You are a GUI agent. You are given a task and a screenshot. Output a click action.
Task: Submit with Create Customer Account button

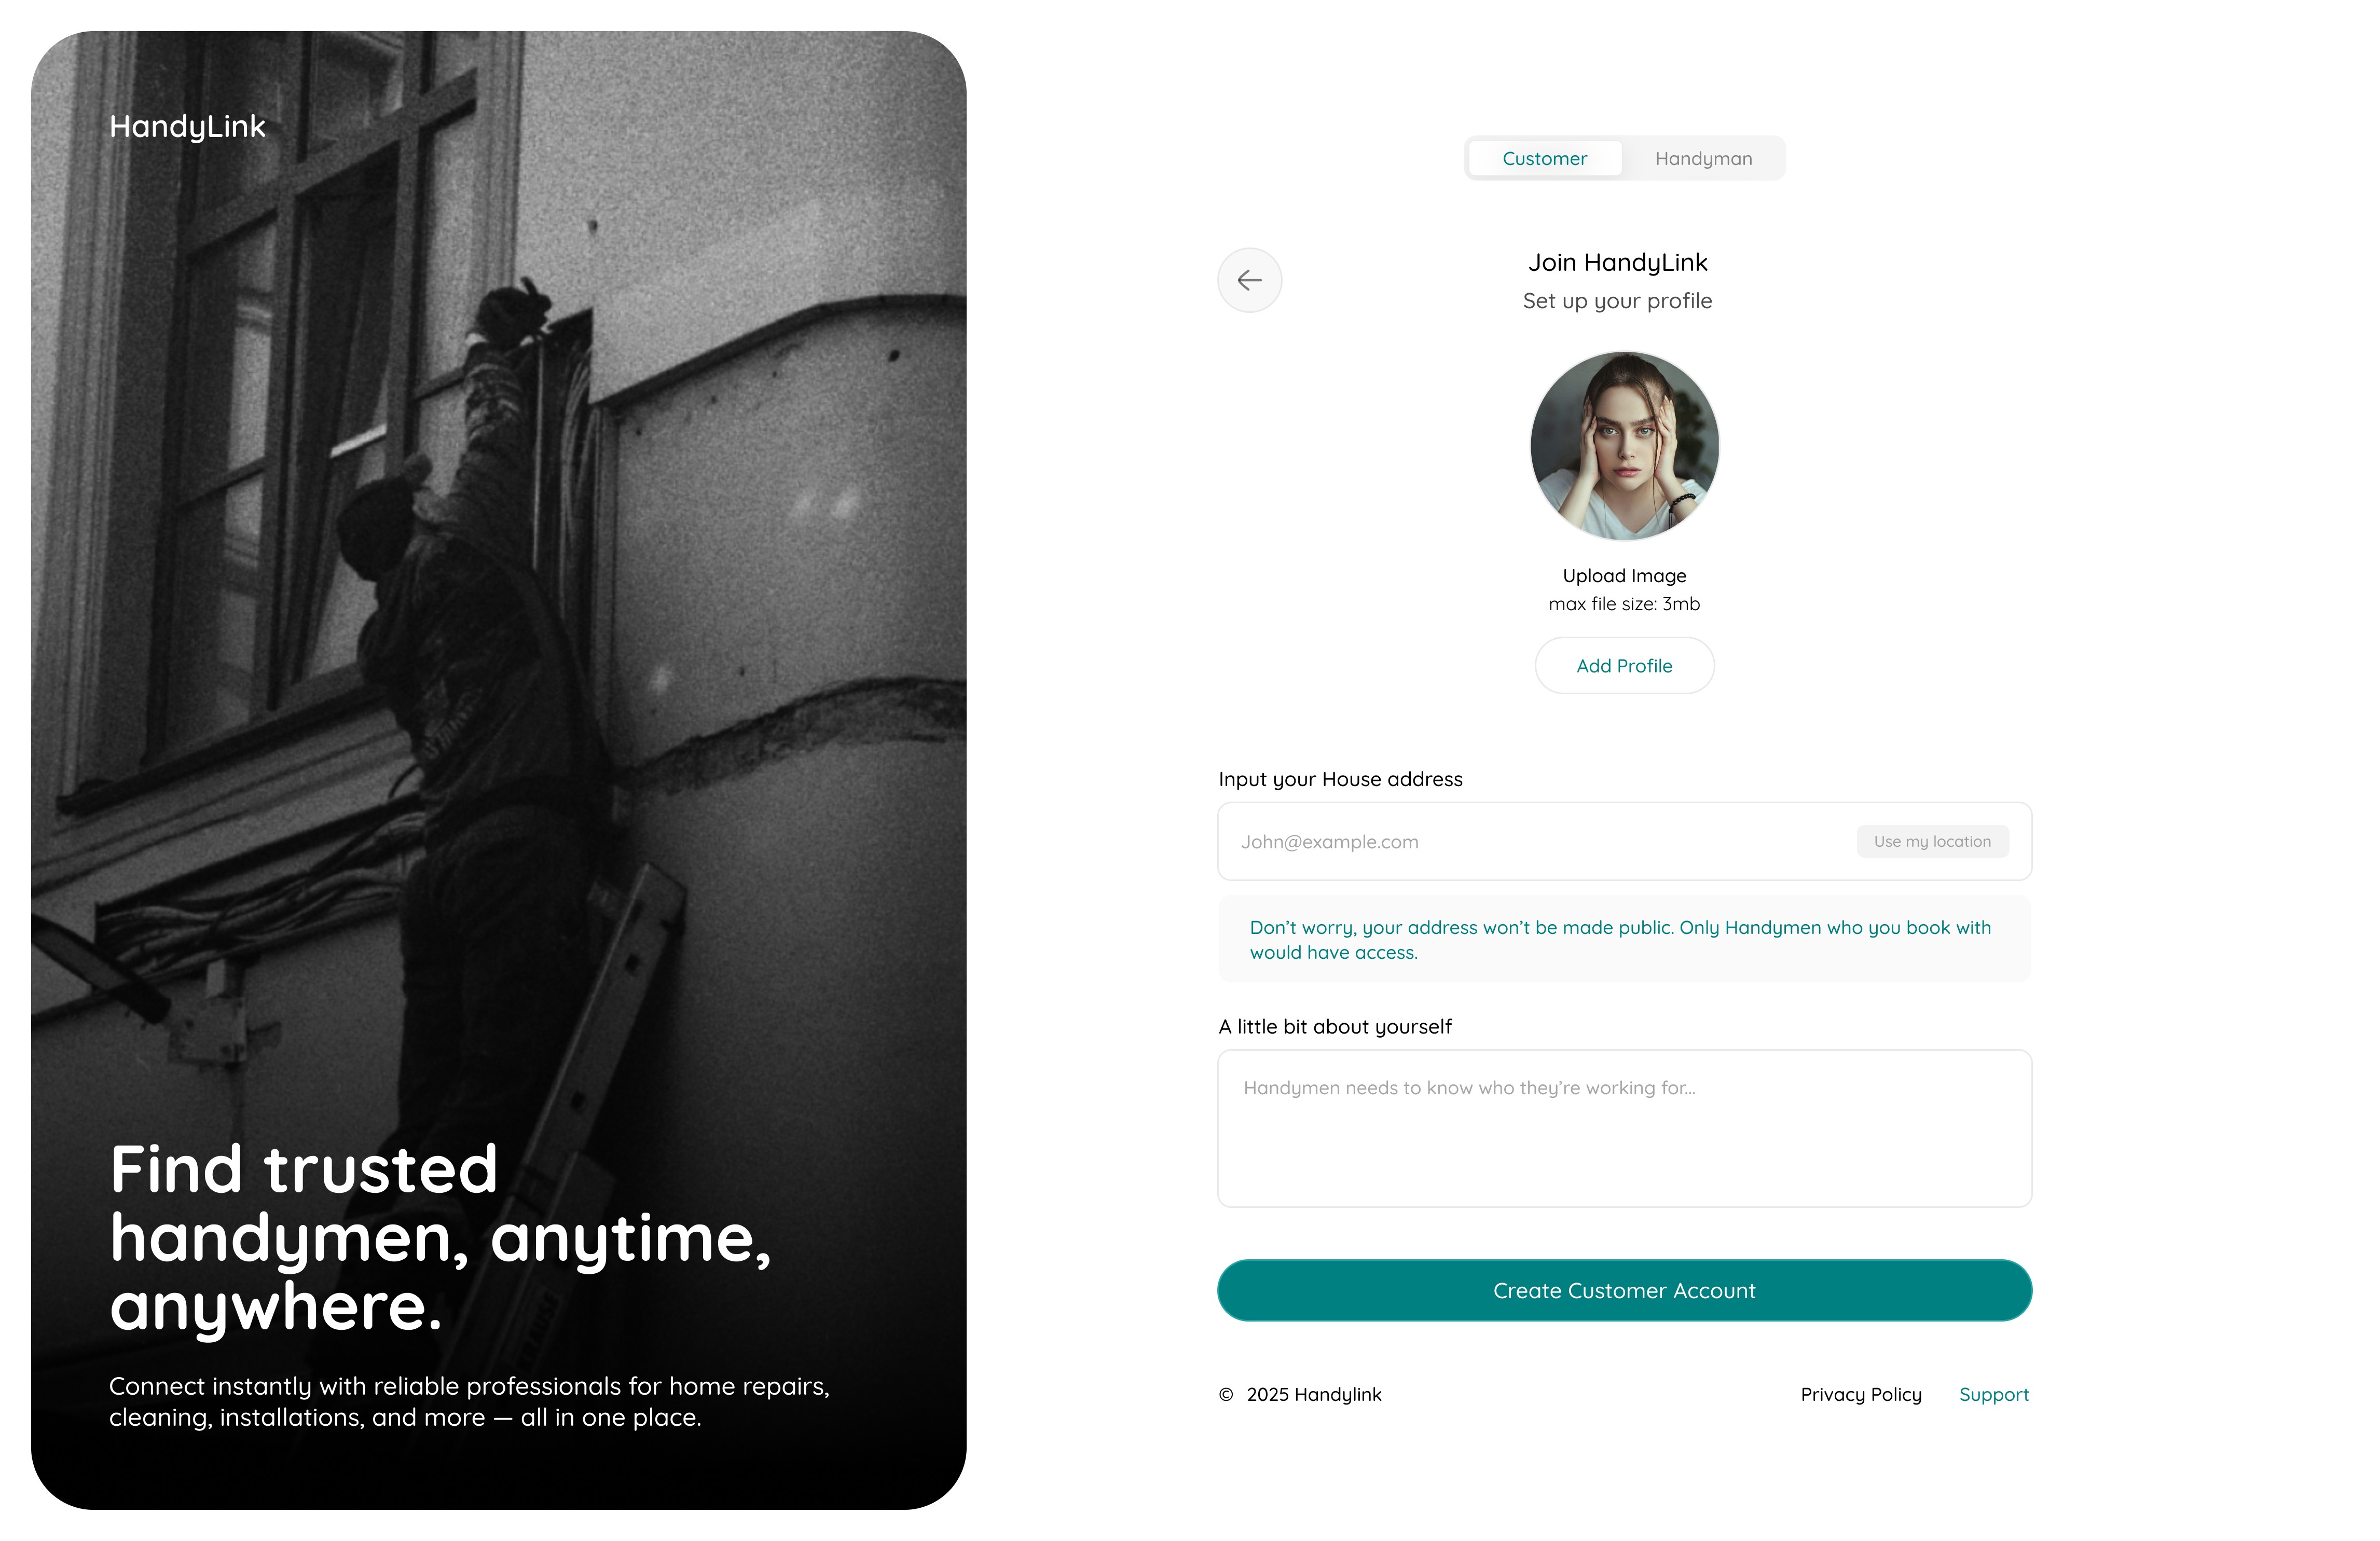point(1624,1291)
